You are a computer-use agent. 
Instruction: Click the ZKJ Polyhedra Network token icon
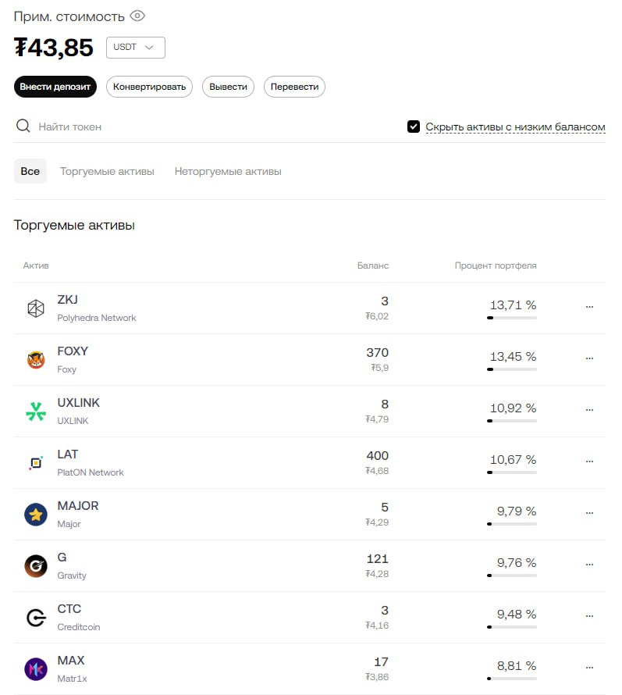[x=36, y=308]
